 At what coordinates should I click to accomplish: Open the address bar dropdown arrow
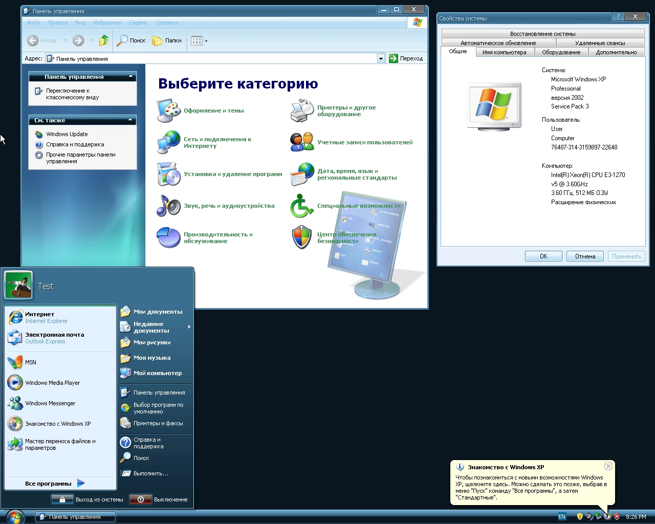[381, 58]
